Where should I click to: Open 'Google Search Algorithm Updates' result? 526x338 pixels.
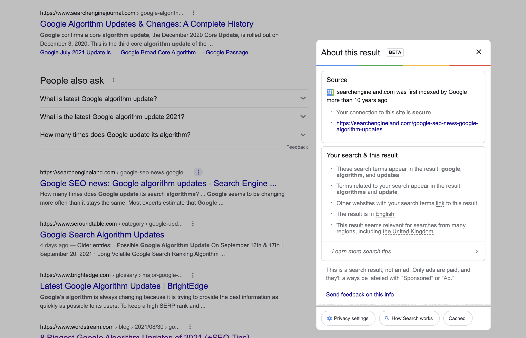(x=102, y=235)
